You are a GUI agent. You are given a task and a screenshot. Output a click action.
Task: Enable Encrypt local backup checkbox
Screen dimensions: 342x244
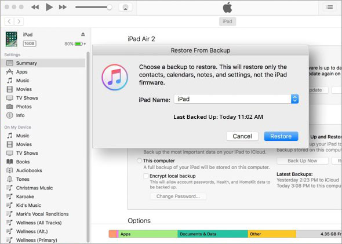(146, 176)
